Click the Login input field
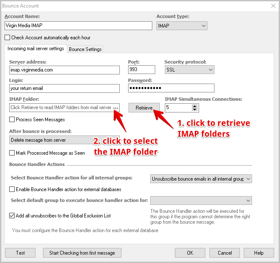 [64, 88]
